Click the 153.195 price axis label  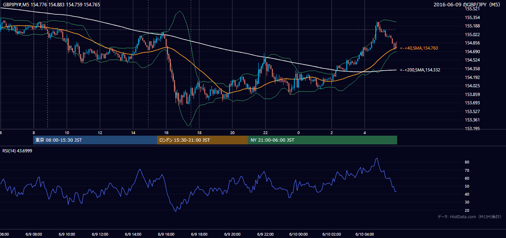tap(472, 129)
